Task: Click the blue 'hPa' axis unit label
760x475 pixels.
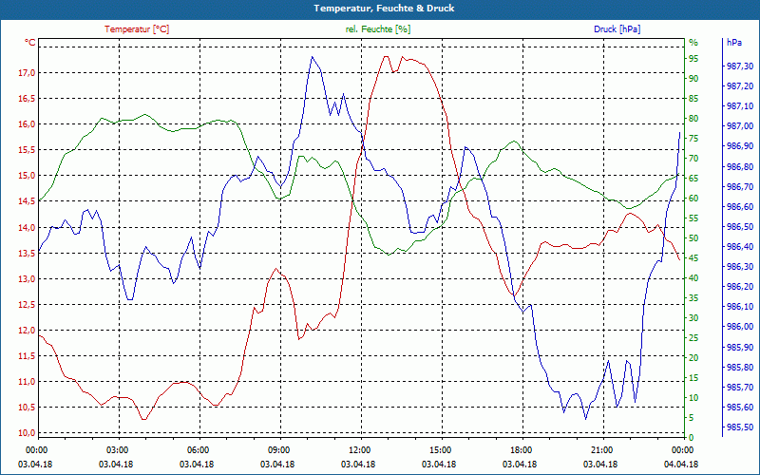Action: point(733,43)
